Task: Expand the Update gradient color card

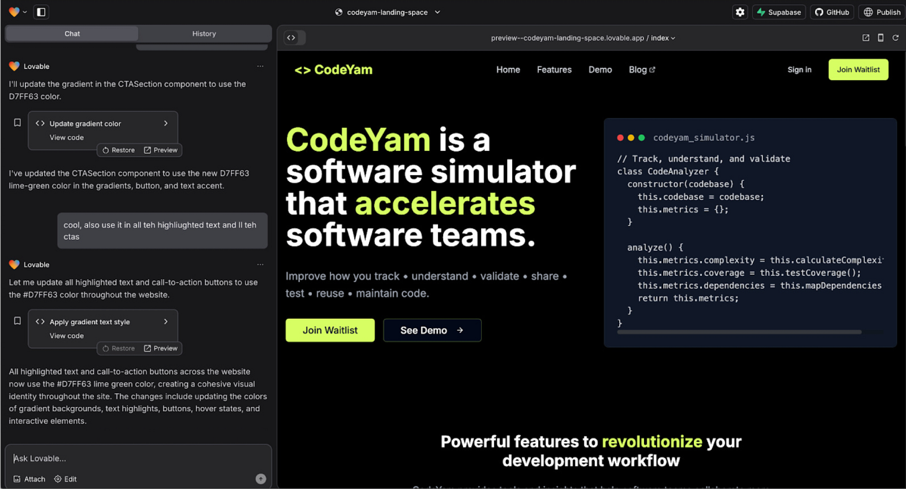Action: pyautogui.click(x=166, y=124)
